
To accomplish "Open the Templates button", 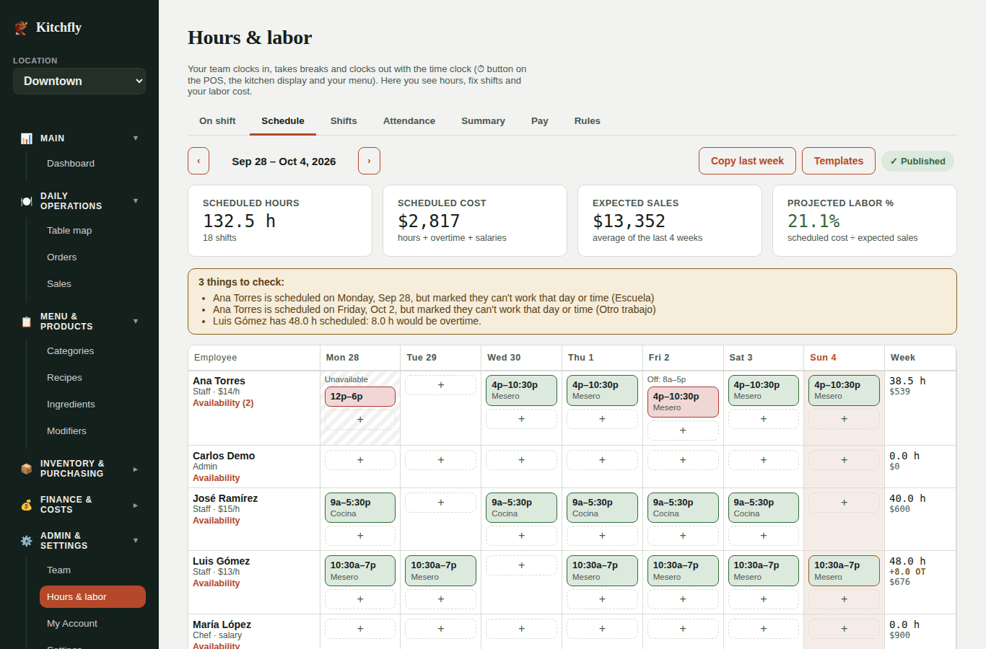I will 839,161.
